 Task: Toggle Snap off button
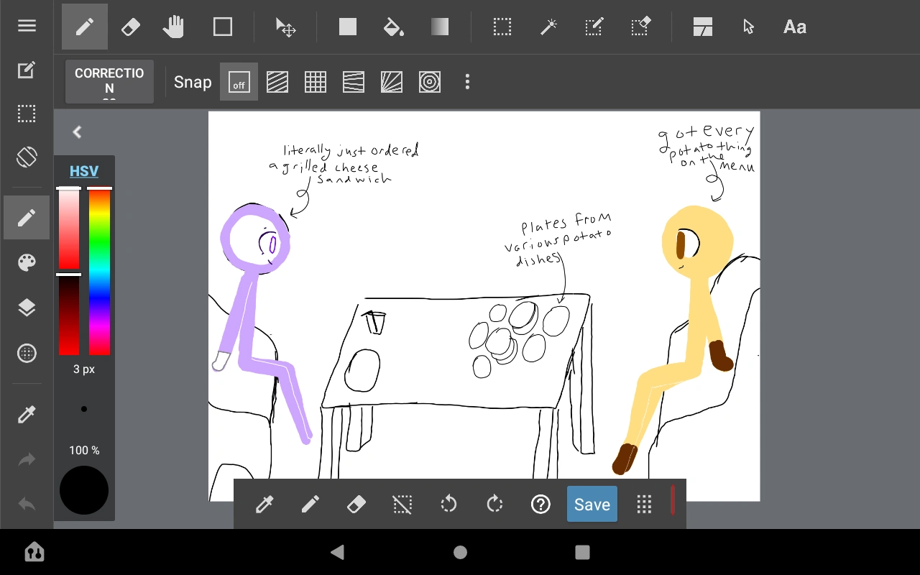click(x=239, y=81)
